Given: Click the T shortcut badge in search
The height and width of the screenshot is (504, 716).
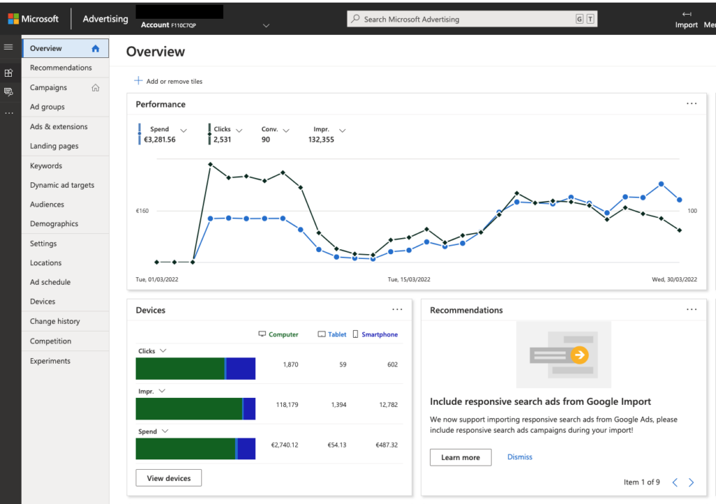Looking at the screenshot, I should click(x=590, y=19).
